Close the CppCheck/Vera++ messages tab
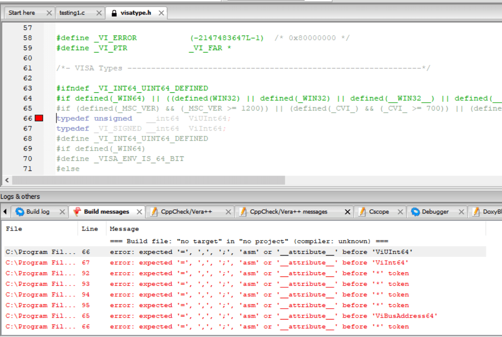This screenshot has width=502, height=337. point(347,212)
